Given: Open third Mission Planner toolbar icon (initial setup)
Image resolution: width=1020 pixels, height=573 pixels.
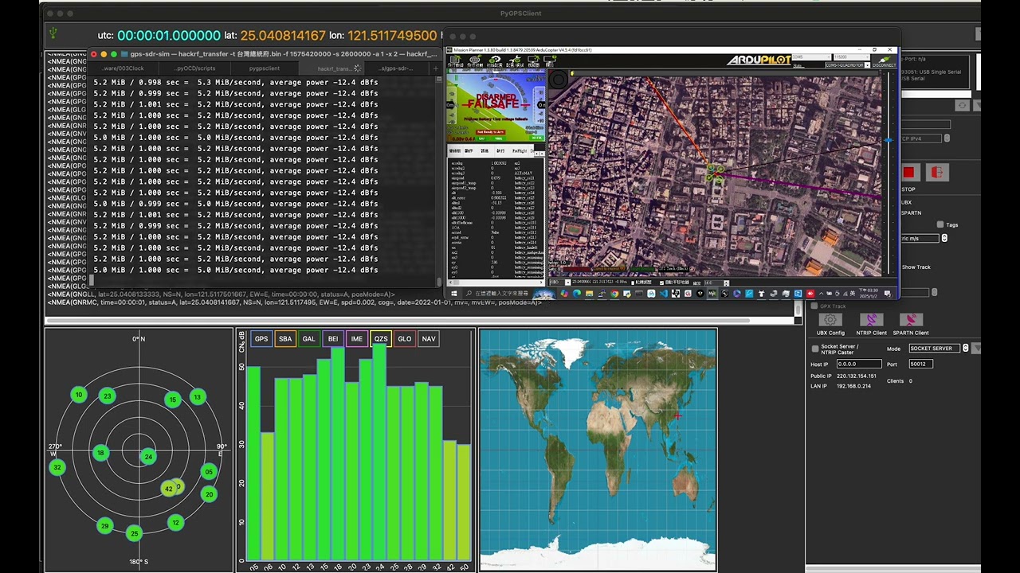Looking at the screenshot, I should click(494, 60).
